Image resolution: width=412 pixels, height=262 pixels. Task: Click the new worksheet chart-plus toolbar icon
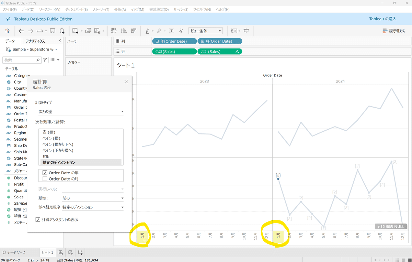(76, 31)
